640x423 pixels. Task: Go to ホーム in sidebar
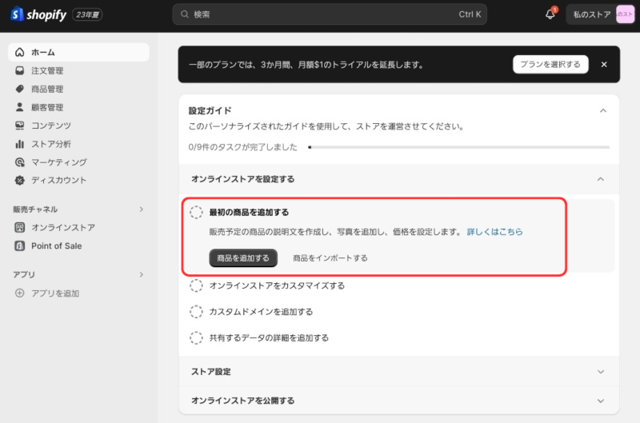pos(78,52)
